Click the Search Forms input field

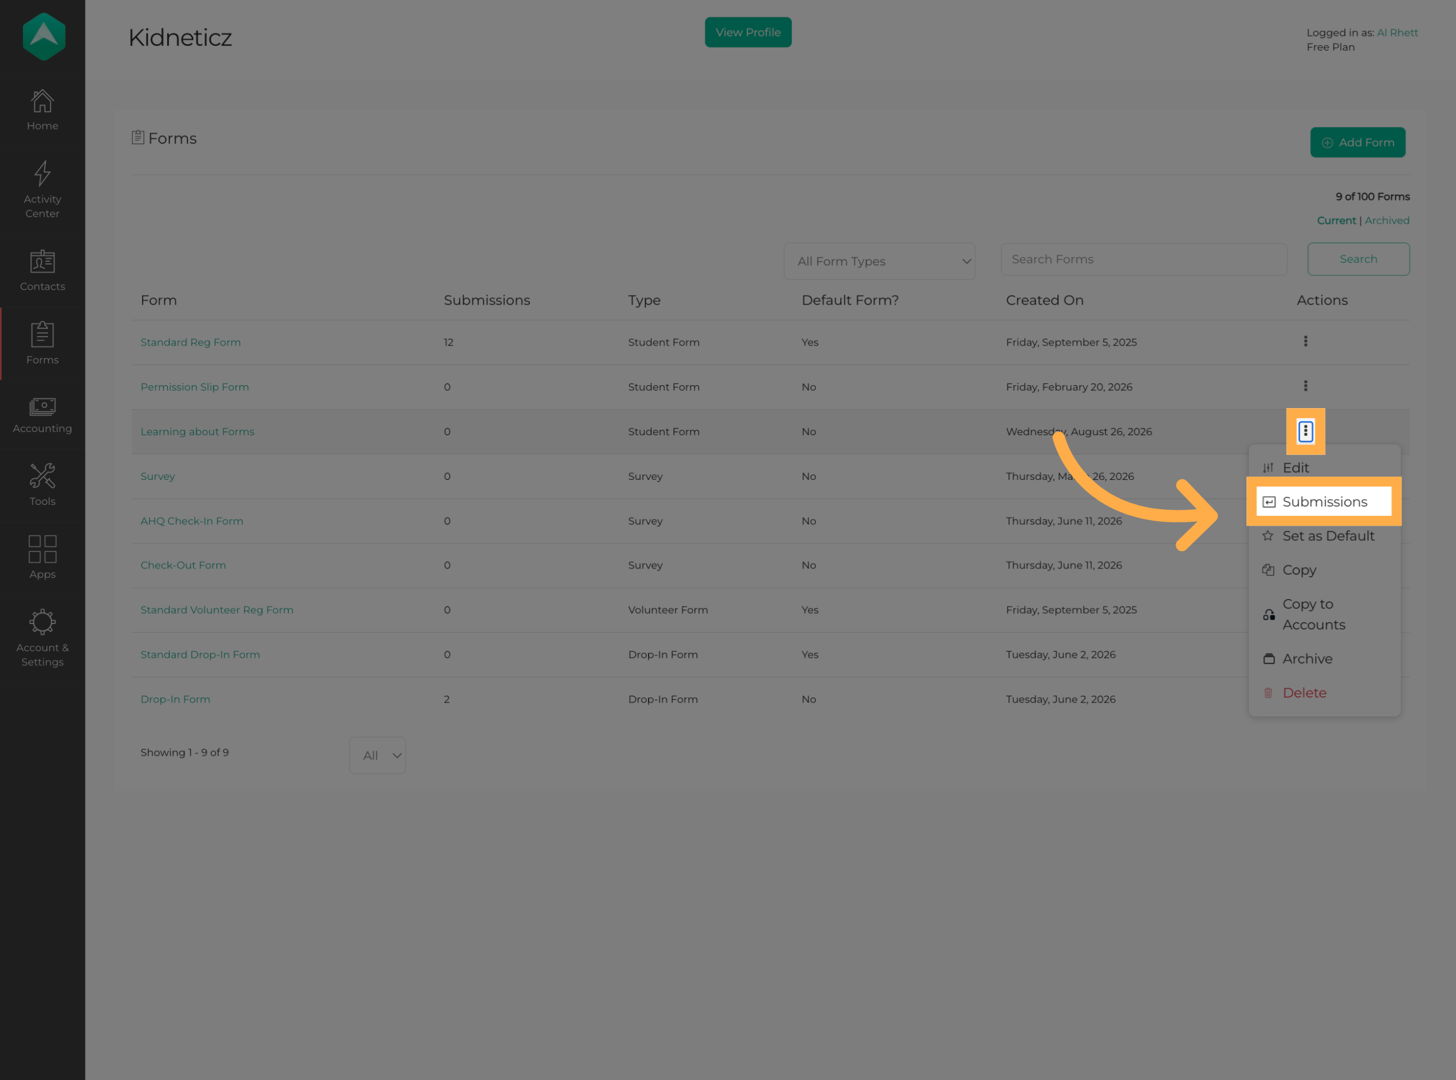1144,260
